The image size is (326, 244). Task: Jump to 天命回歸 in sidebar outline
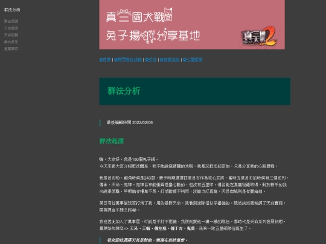click(x=11, y=35)
